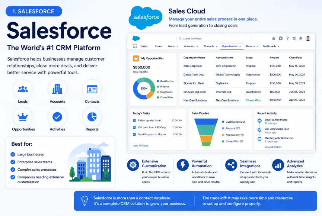The image size is (322, 216).
Task: Toggle the Follow up with Sarah checkbox
Action: (x=134, y=120)
